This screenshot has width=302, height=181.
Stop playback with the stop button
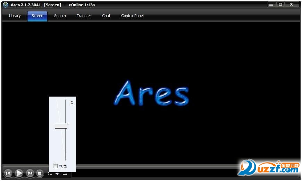tap(40, 173)
